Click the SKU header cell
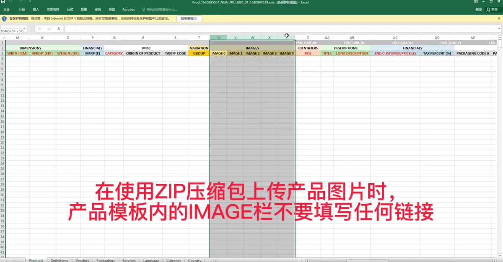This screenshot has width=503, height=262. [x=308, y=54]
